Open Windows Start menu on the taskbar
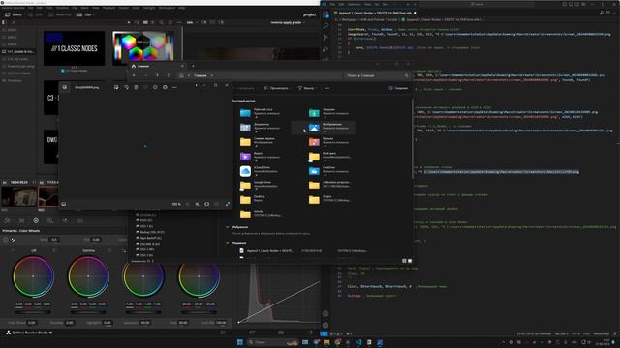Screen dimensions: 620x348 coord(240,342)
